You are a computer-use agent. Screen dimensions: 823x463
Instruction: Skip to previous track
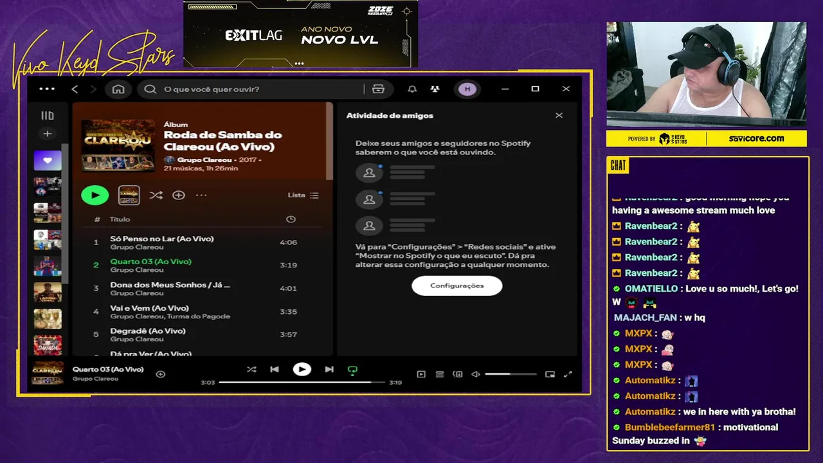coord(275,369)
